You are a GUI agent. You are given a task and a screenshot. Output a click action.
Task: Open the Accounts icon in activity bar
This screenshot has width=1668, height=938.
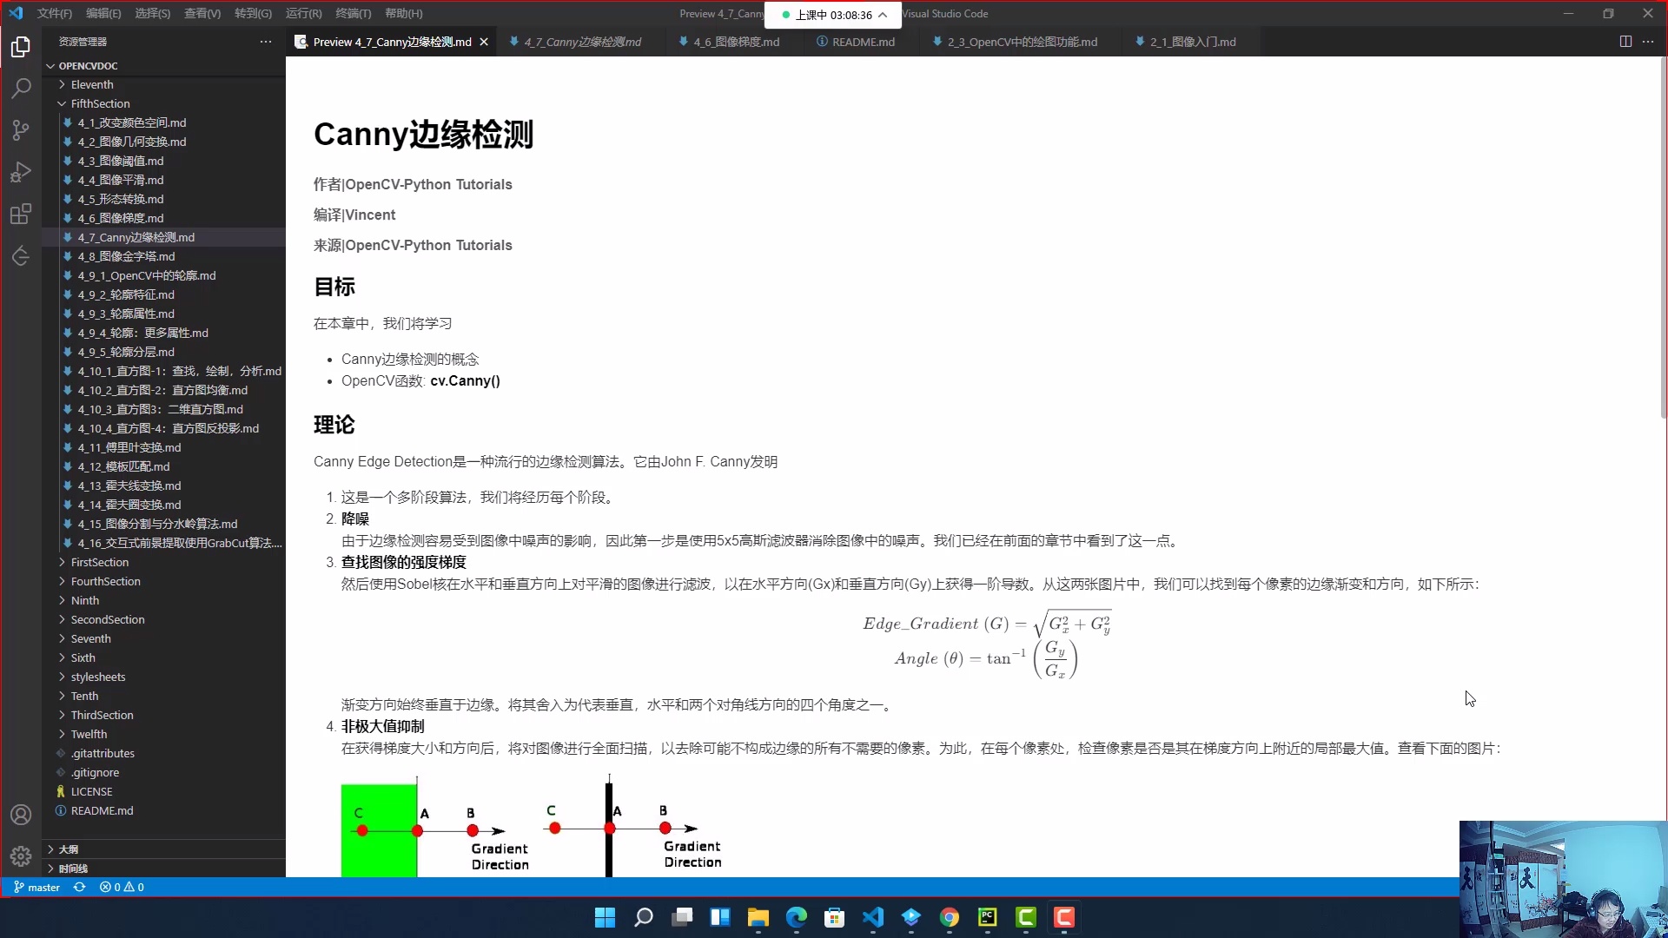point(21,814)
